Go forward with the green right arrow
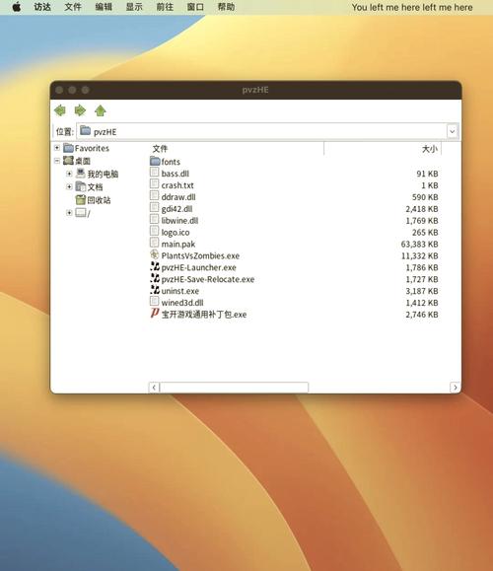Viewport: 493px width, 571px height. point(80,110)
